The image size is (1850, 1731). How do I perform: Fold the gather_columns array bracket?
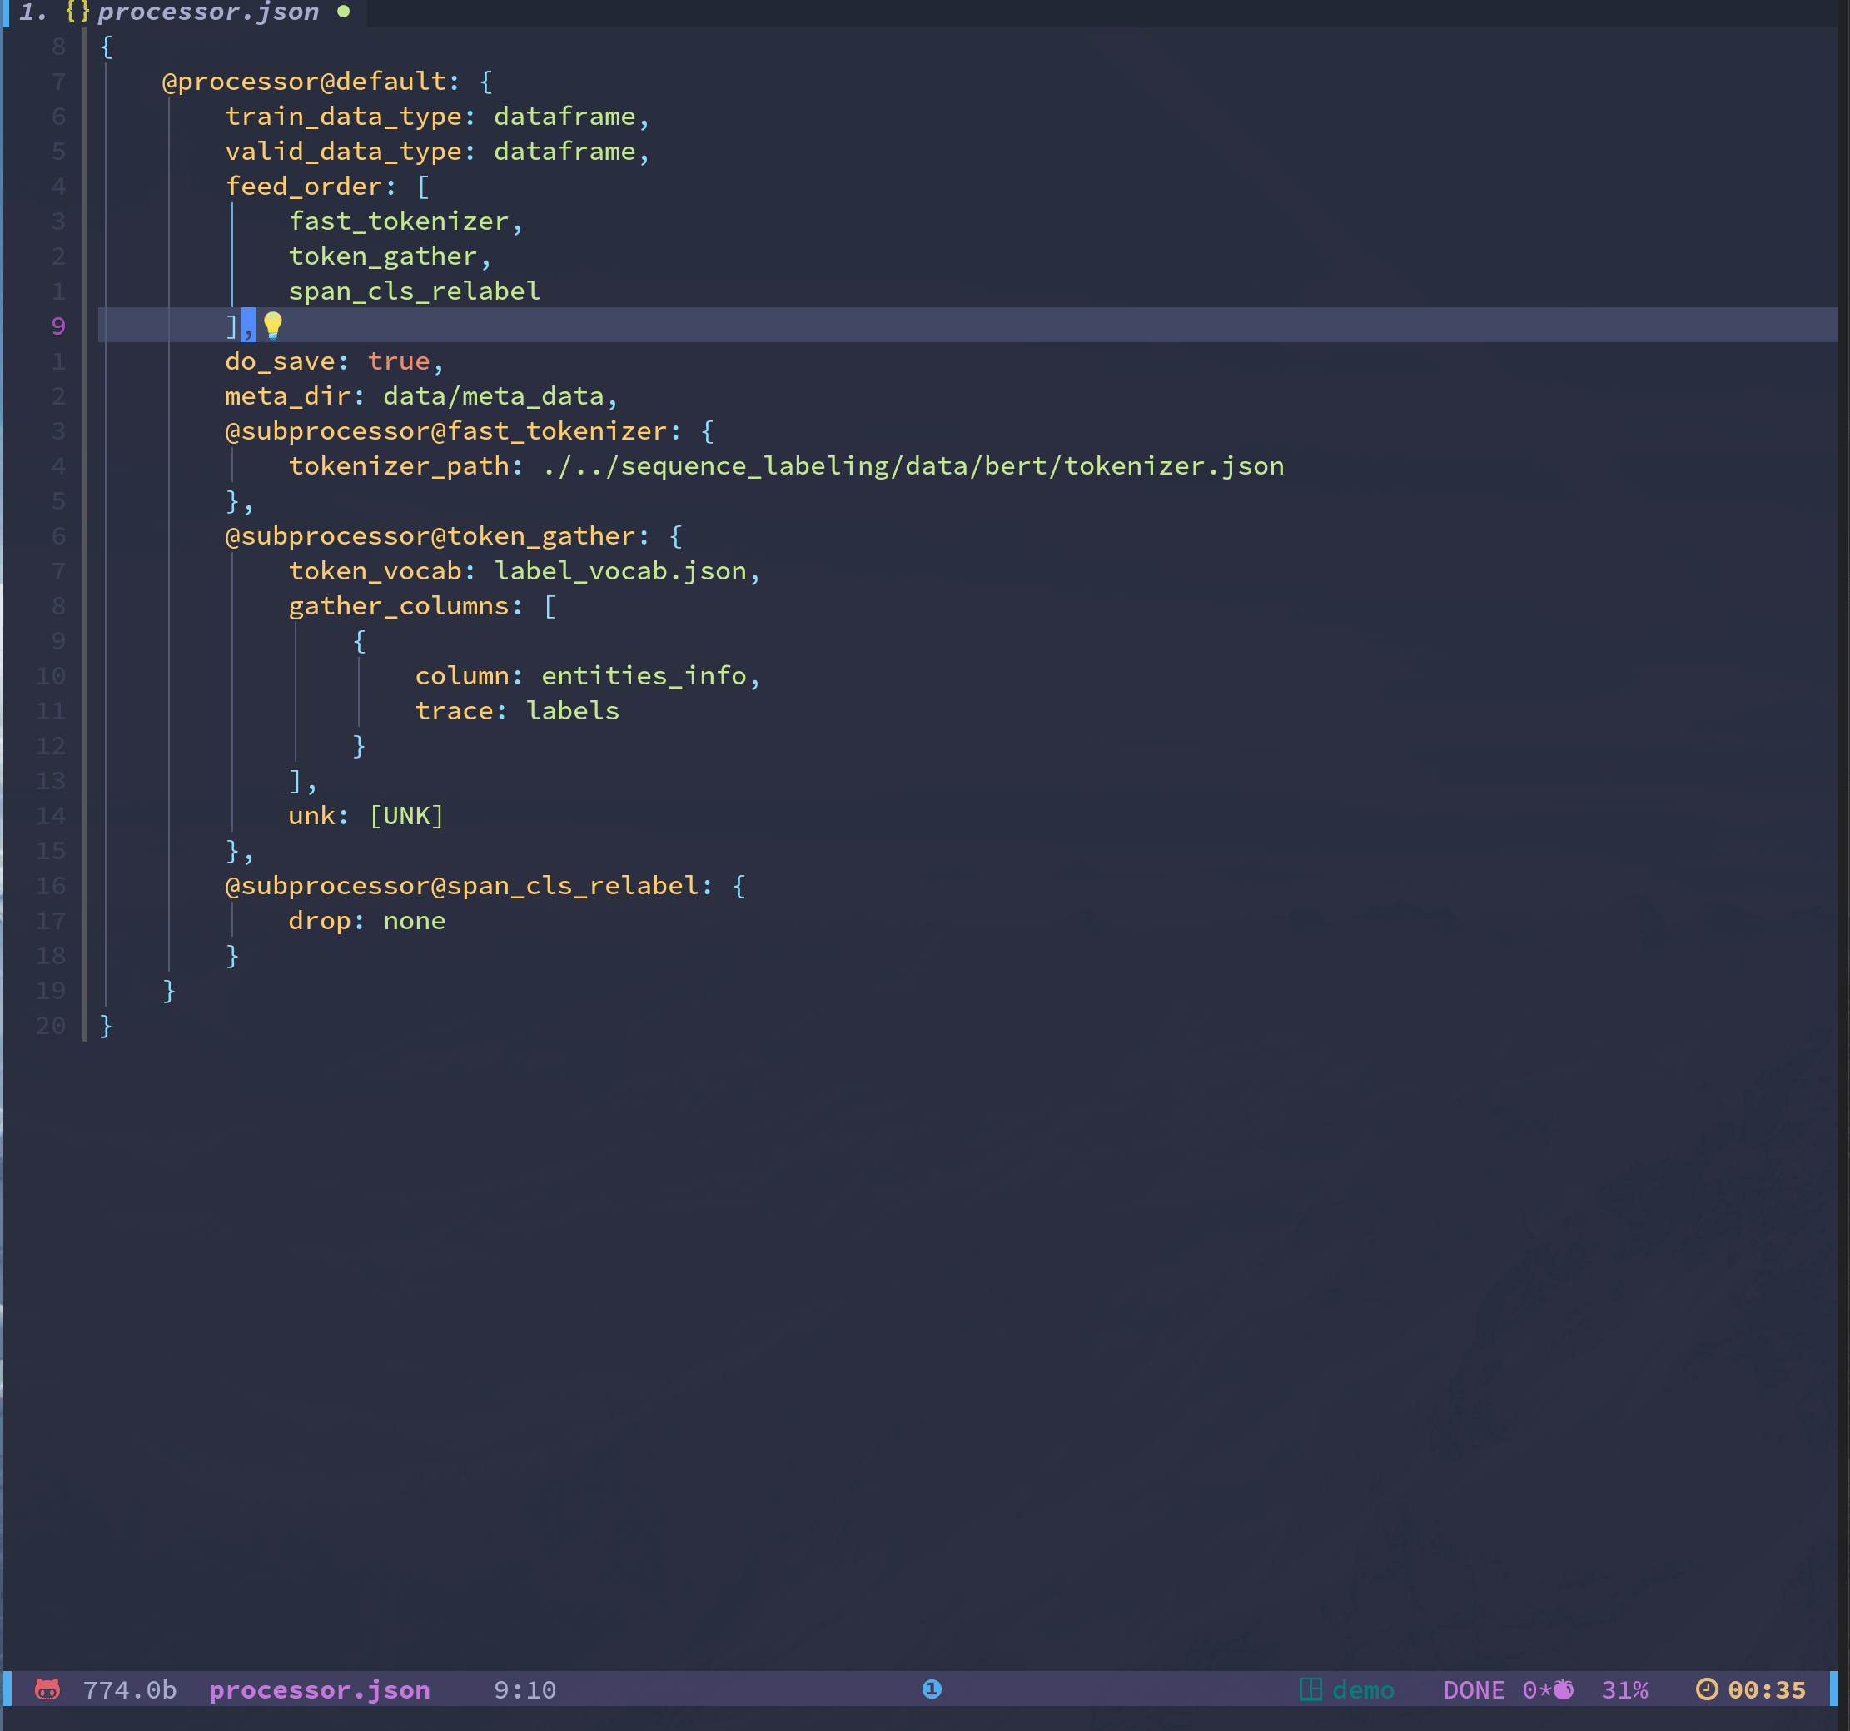550,606
